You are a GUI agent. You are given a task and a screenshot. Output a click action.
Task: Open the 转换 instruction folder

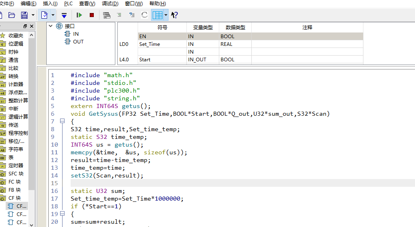(13, 76)
